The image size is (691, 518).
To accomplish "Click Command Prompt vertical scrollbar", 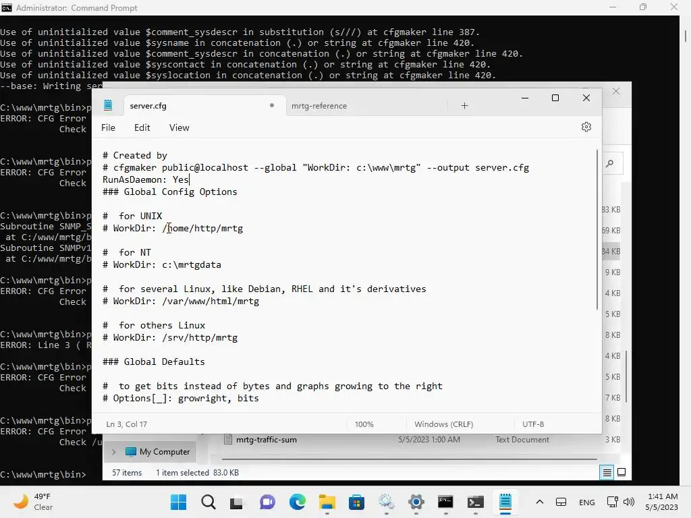I will 686,35.
